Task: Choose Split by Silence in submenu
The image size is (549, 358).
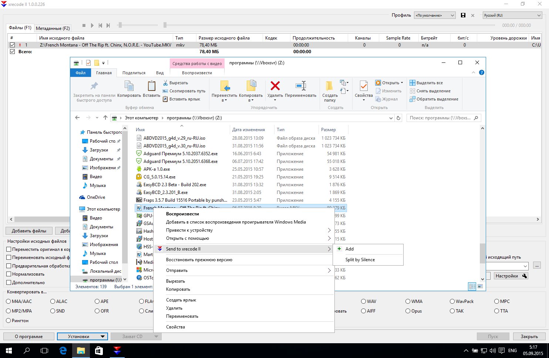Action: click(x=368, y=260)
